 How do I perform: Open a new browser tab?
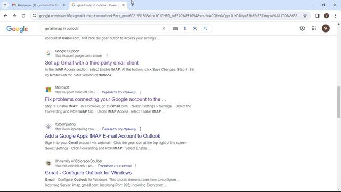[132, 5]
